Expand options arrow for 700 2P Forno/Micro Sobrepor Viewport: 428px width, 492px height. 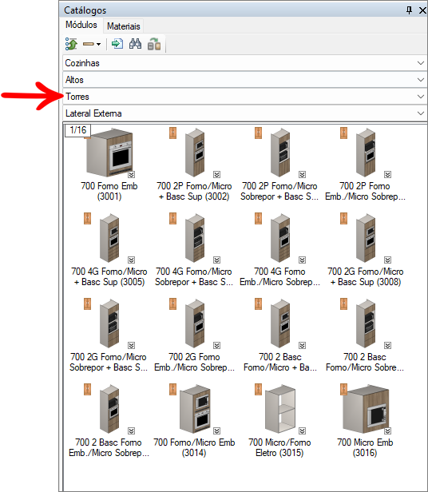302,174
